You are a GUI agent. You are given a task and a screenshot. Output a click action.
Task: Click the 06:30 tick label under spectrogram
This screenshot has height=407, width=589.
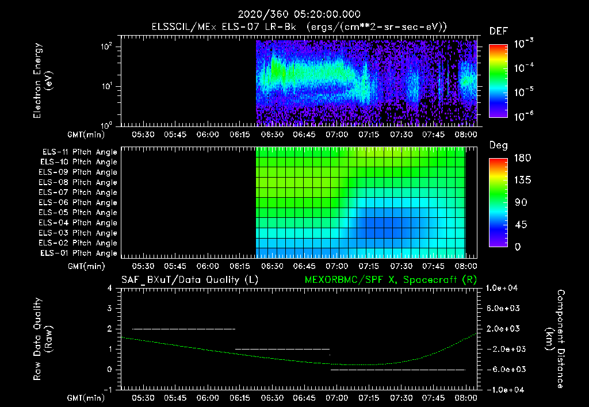pyautogui.click(x=272, y=135)
